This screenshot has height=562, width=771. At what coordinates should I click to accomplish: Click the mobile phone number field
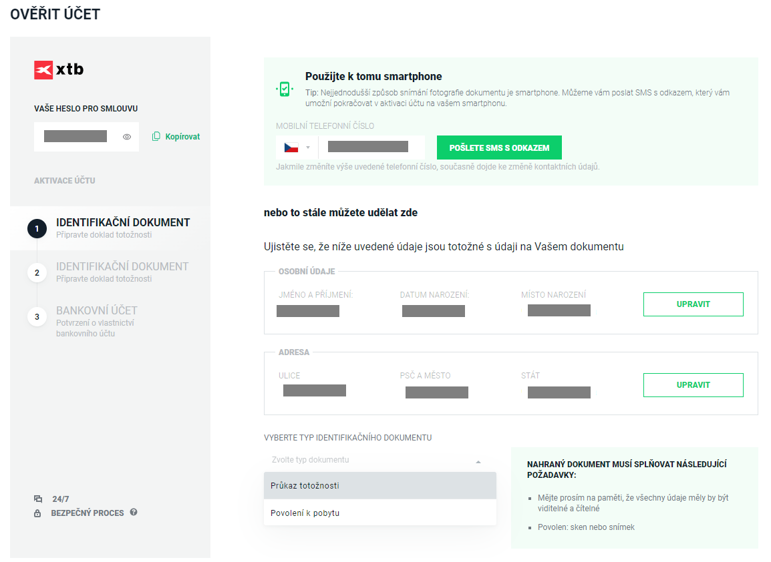(371, 148)
